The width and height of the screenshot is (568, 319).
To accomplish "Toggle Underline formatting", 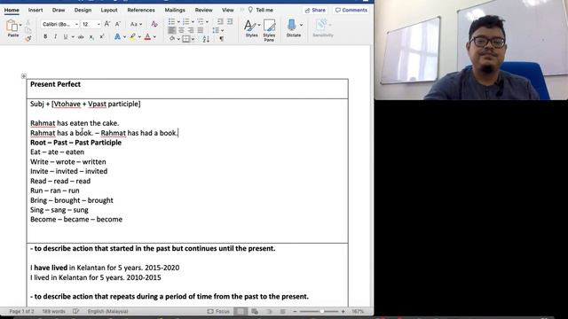I will click(x=66, y=37).
